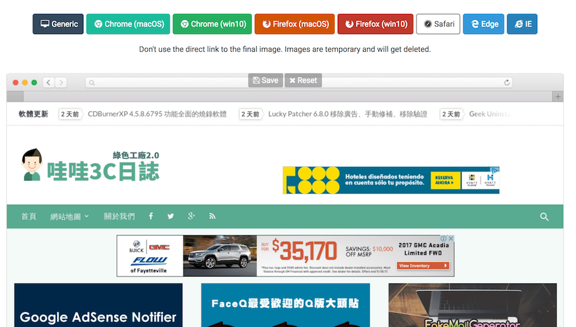Choose the Safari frame button
Image resolution: width=576 pixels, height=327 pixels.
pos(438,24)
